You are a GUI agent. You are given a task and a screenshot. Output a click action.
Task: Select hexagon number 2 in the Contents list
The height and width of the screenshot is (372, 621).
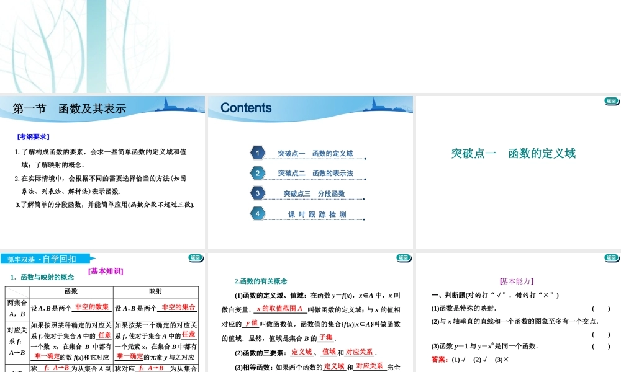tap(258, 173)
